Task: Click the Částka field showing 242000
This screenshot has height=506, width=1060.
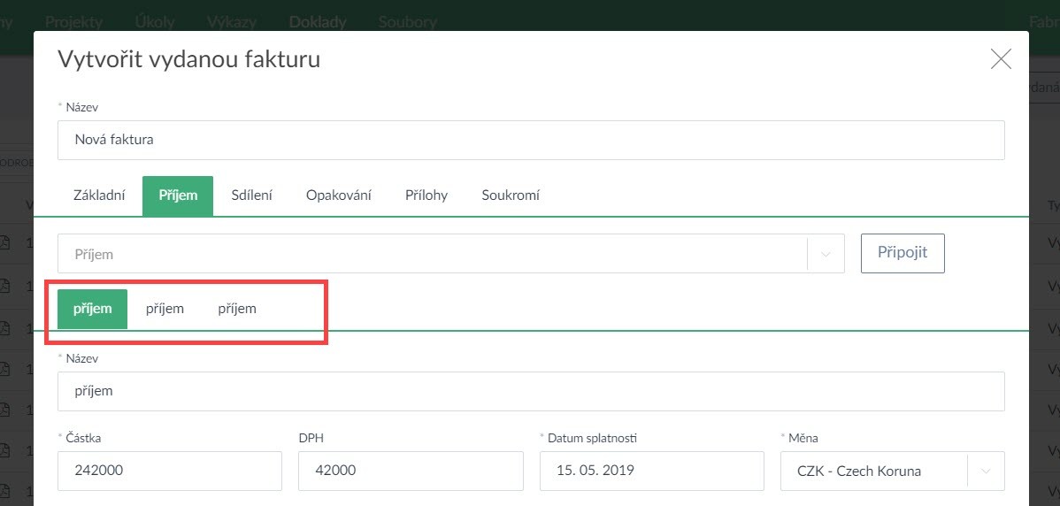Action: pos(170,471)
